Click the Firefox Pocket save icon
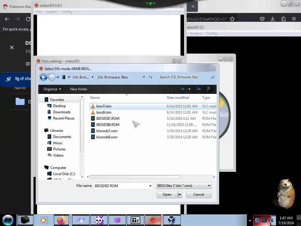The height and width of the screenshot is (226, 301). (x=262, y=19)
